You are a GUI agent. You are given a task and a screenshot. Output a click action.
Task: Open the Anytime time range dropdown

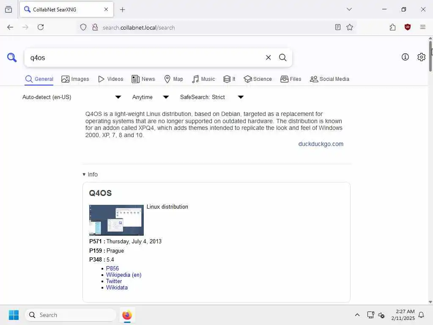(151, 97)
